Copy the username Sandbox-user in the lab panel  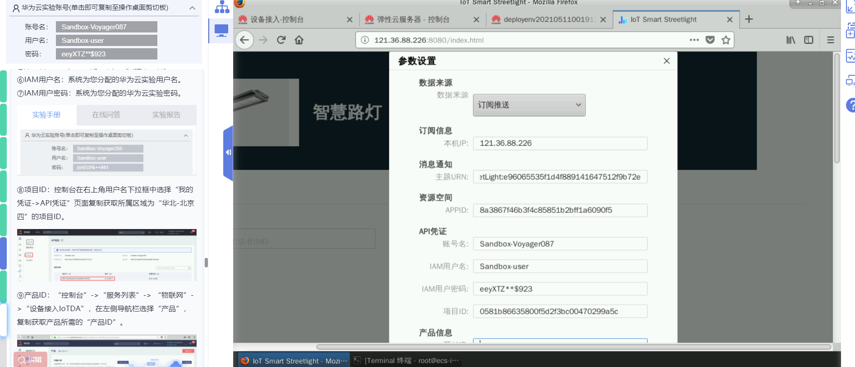coord(106,41)
